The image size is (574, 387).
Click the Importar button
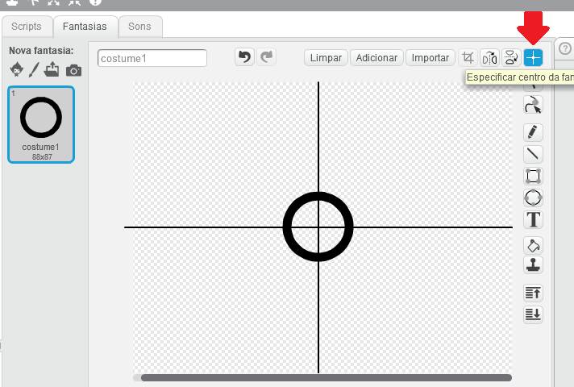[x=430, y=58]
